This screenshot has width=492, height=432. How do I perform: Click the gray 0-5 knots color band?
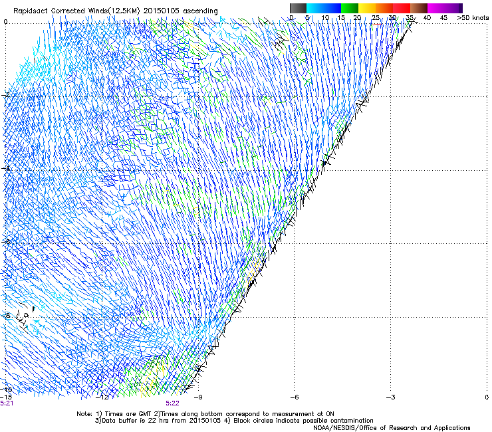pyautogui.click(x=298, y=8)
